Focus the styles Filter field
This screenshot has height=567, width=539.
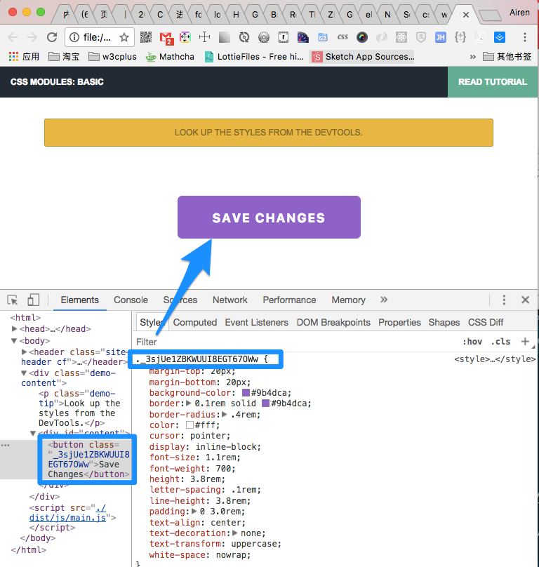coord(297,342)
